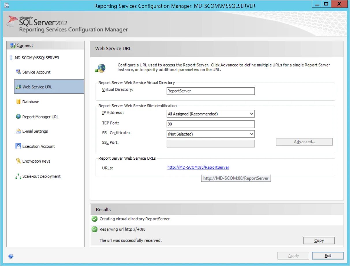Click the help question mark icon

[11, 256]
